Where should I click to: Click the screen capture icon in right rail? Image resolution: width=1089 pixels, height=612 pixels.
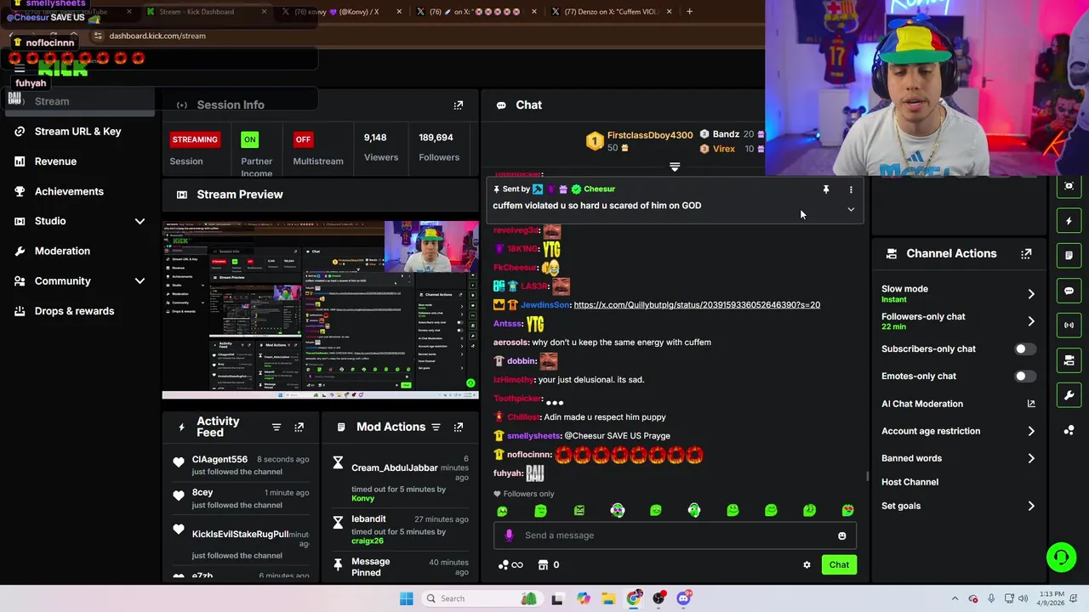click(1069, 186)
